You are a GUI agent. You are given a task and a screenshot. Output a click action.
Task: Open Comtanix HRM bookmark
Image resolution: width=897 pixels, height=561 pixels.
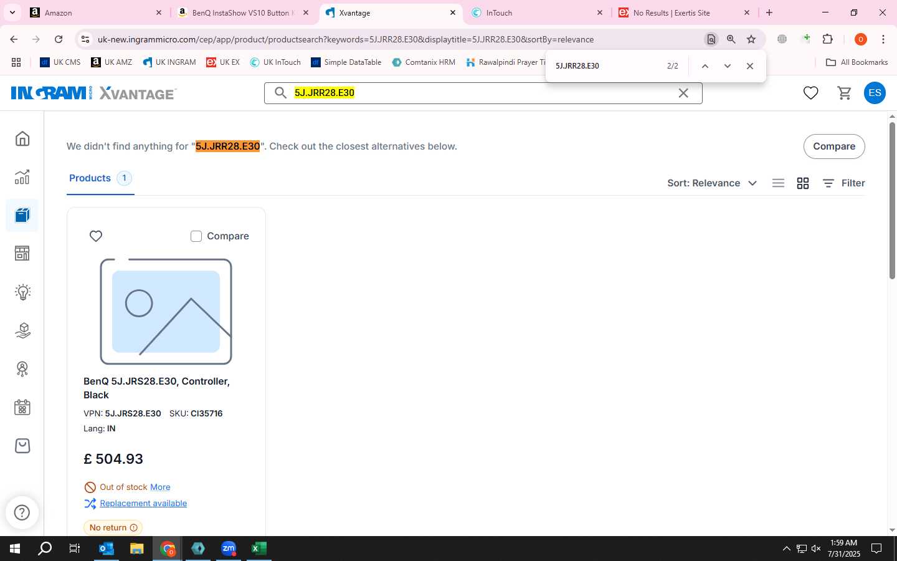point(424,62)
